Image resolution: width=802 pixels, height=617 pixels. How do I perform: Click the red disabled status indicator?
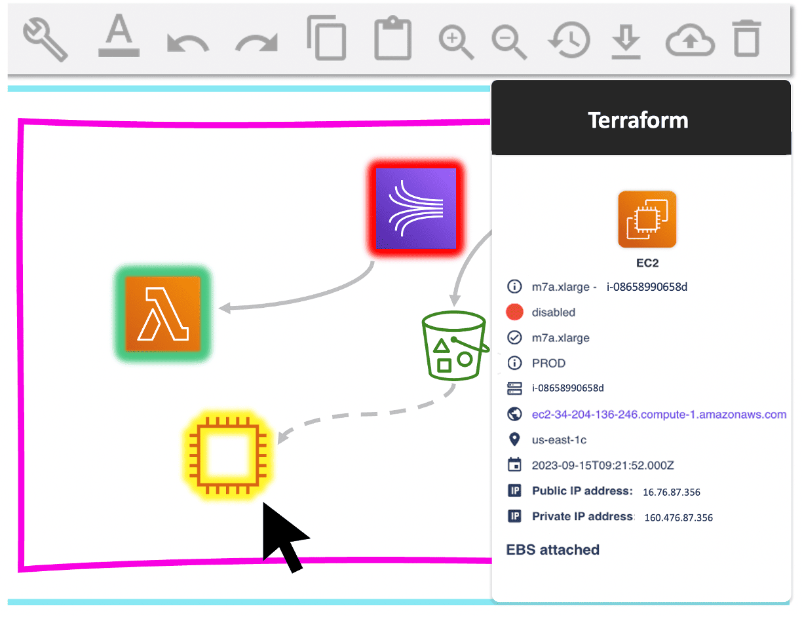515,312
